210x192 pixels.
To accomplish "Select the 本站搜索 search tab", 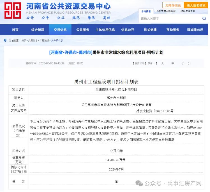I will 146,11.
